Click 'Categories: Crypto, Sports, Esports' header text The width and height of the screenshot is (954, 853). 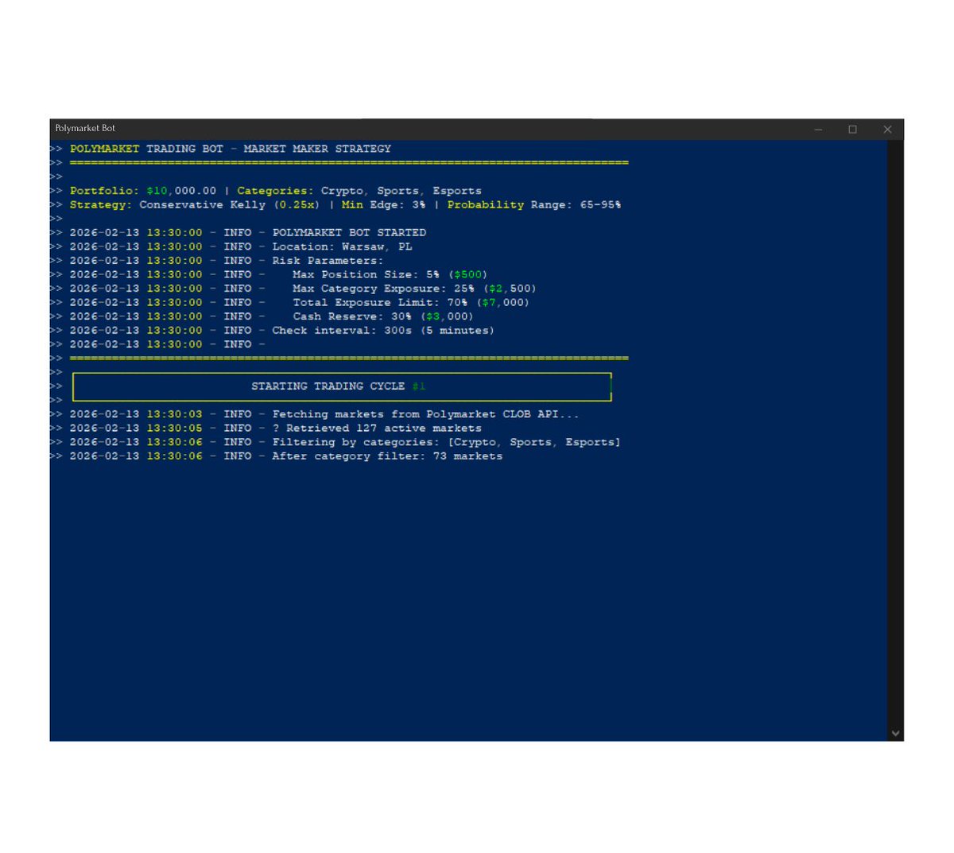point(359,191)
